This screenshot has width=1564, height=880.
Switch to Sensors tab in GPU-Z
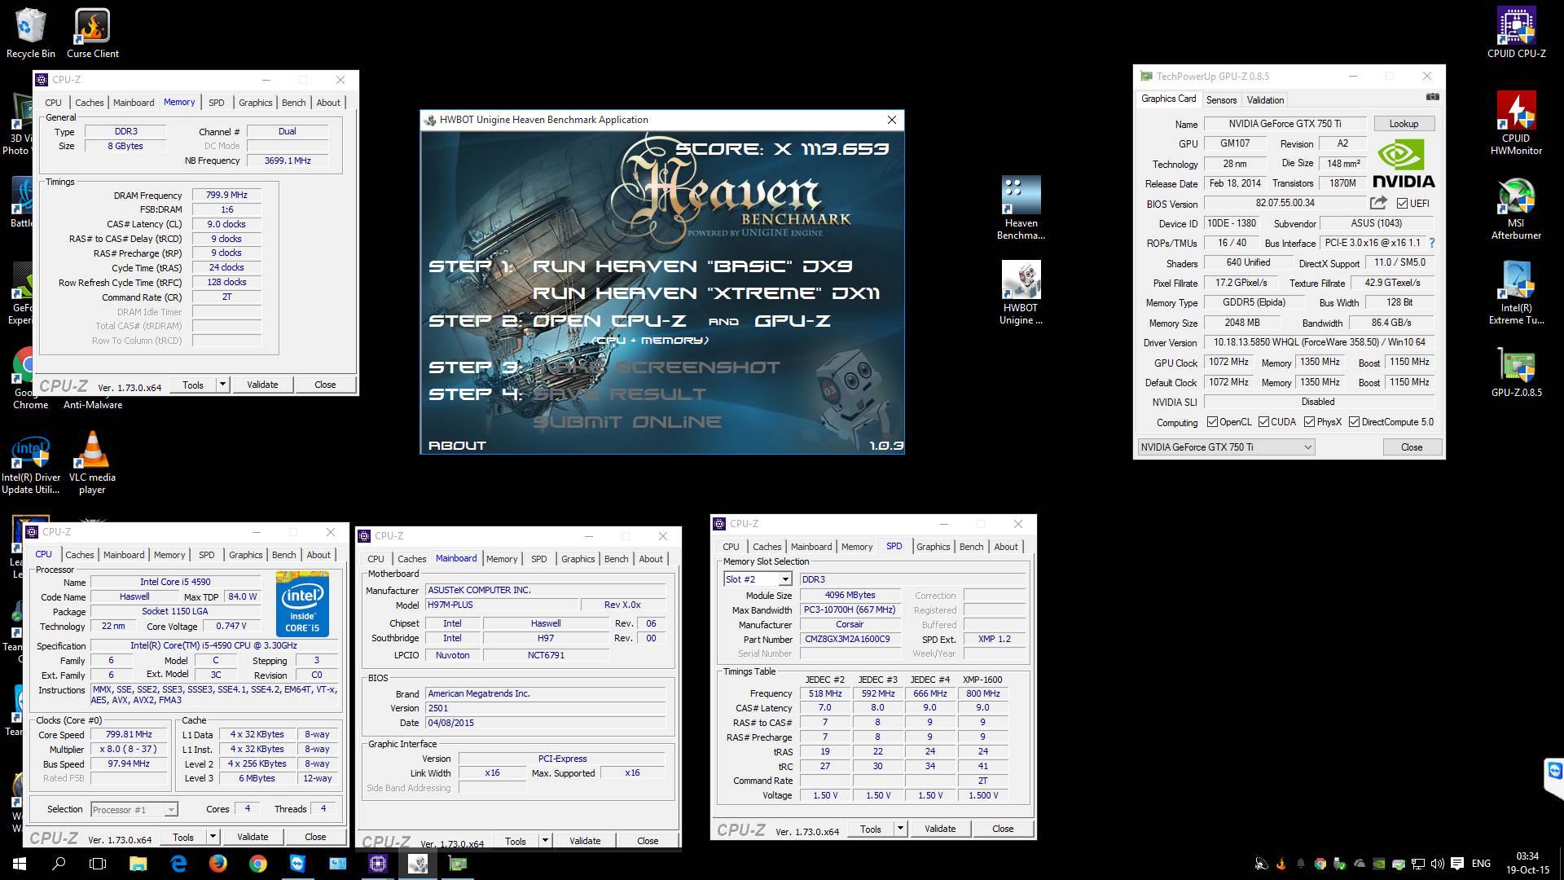(1221, 99)
